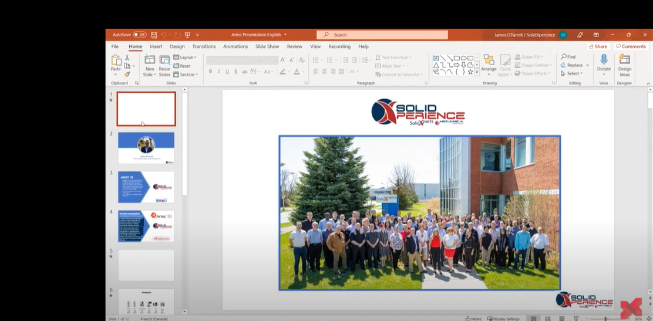Expand the Layout dropdown
The width and height of the screenshot is (653, 321).
[x=185, y=58]
